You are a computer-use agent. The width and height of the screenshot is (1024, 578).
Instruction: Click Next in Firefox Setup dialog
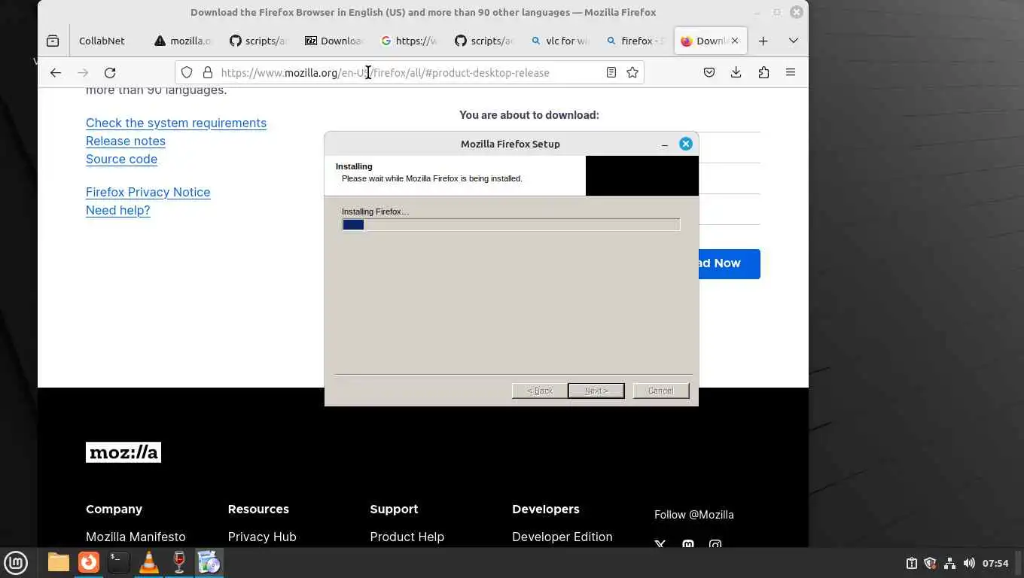596,391
